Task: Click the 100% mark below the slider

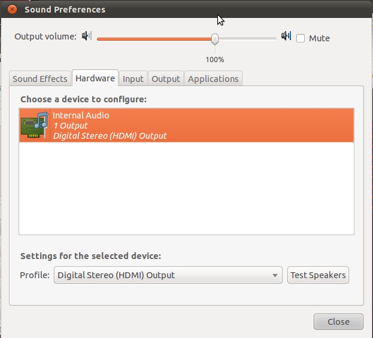Action: click(214, 60)
